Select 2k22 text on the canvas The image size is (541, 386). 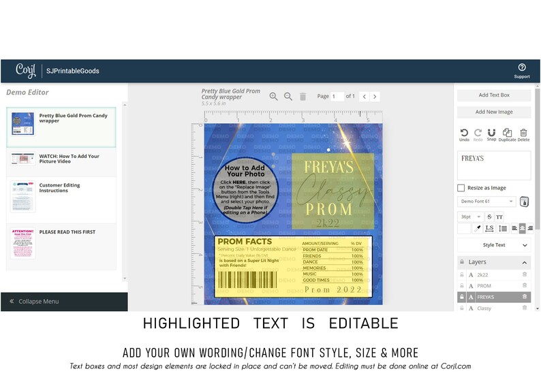coord(328,223)
